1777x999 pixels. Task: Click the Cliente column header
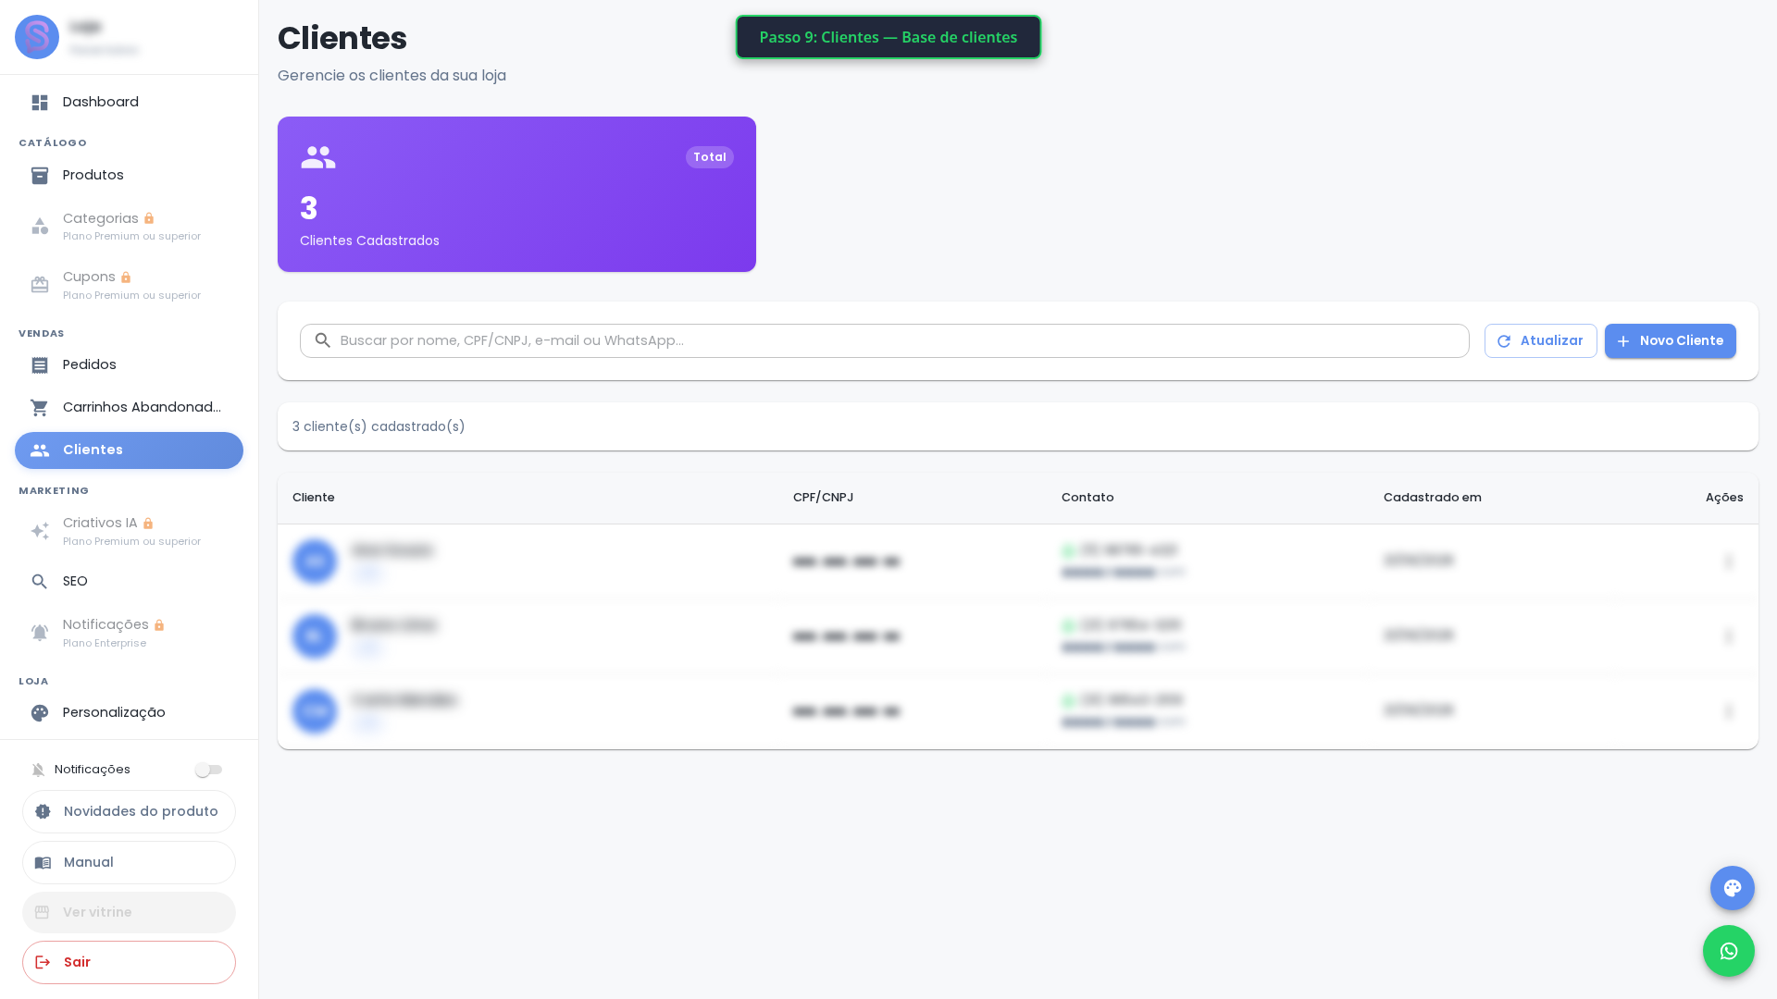[314, 498]
